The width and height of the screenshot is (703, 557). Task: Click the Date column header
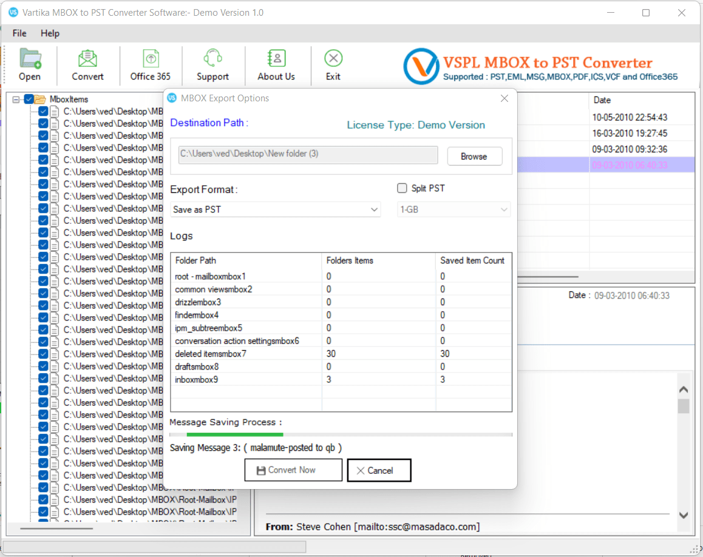point(642,100)
